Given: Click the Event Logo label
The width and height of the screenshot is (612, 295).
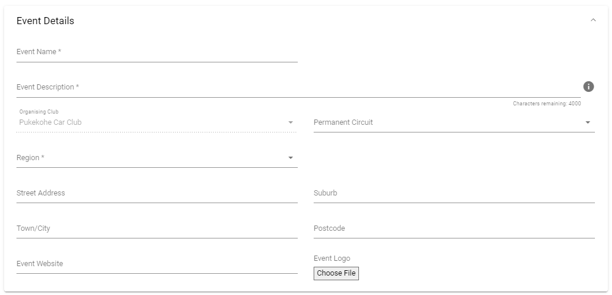Looking at the screenshot, I should [x=332, y=258].
